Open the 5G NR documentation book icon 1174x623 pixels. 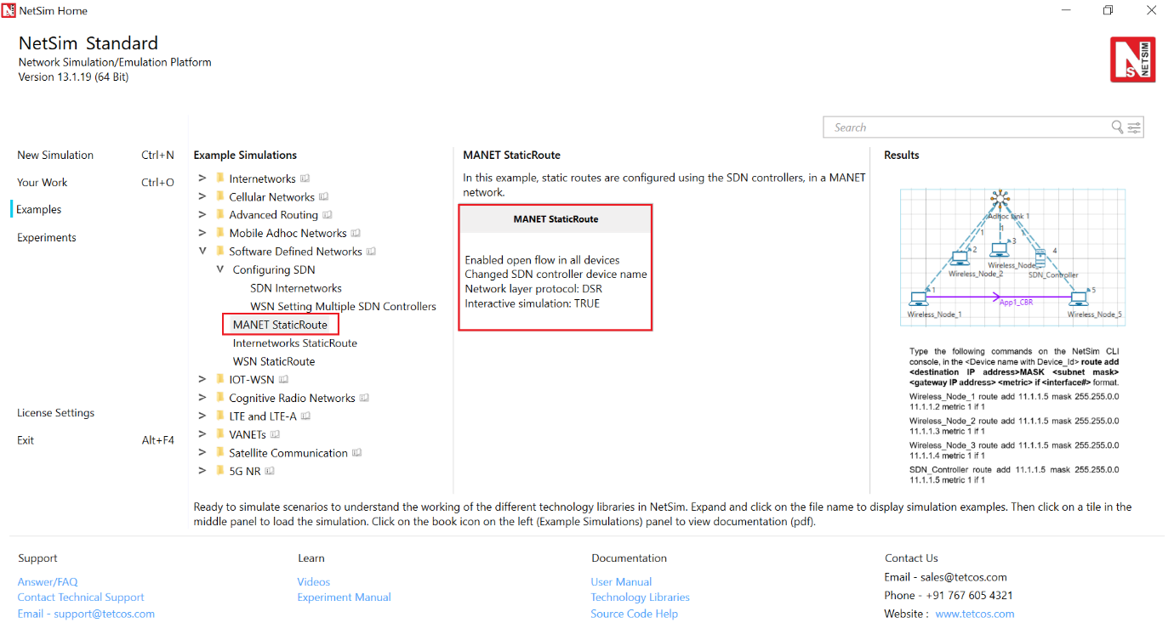coord(270,471)
